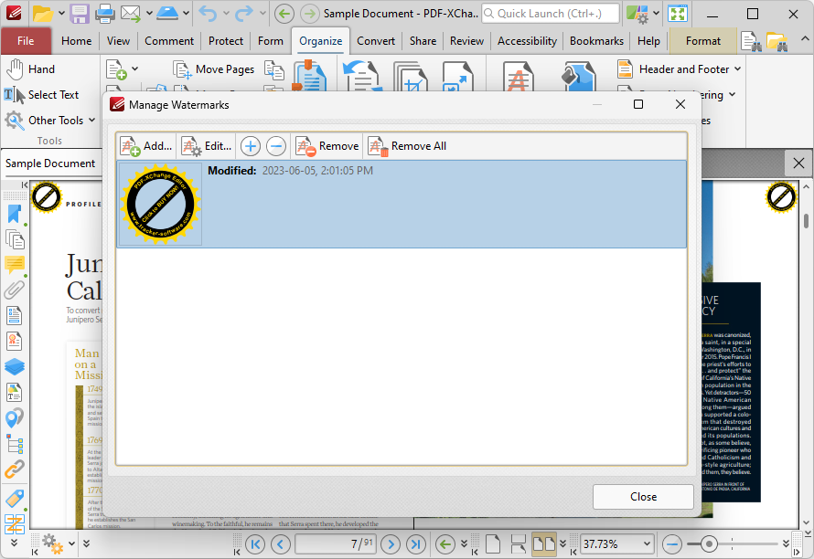Open the File menu
814x559 pixels.
pyautogui.click(x=26, y=41)
